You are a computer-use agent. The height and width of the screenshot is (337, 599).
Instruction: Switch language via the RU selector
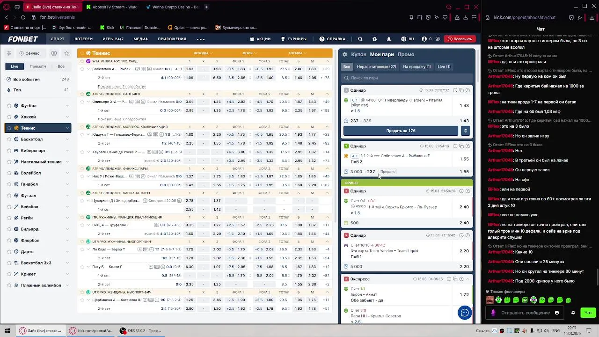pyautogui.click(x=408, y=39)
